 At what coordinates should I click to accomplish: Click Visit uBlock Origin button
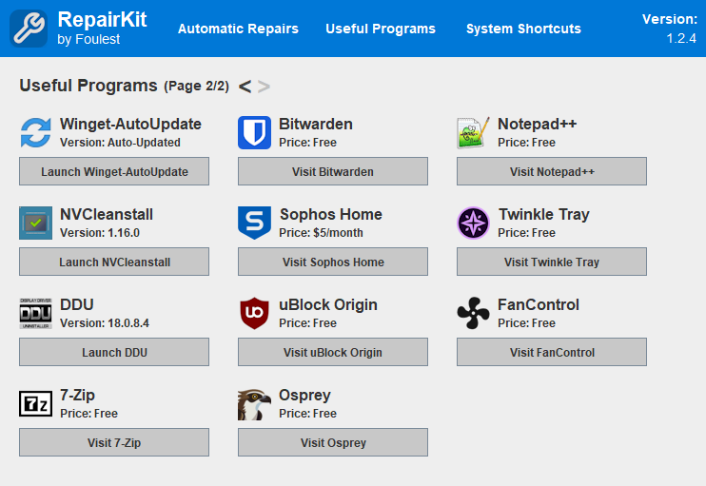click(333, 352)
